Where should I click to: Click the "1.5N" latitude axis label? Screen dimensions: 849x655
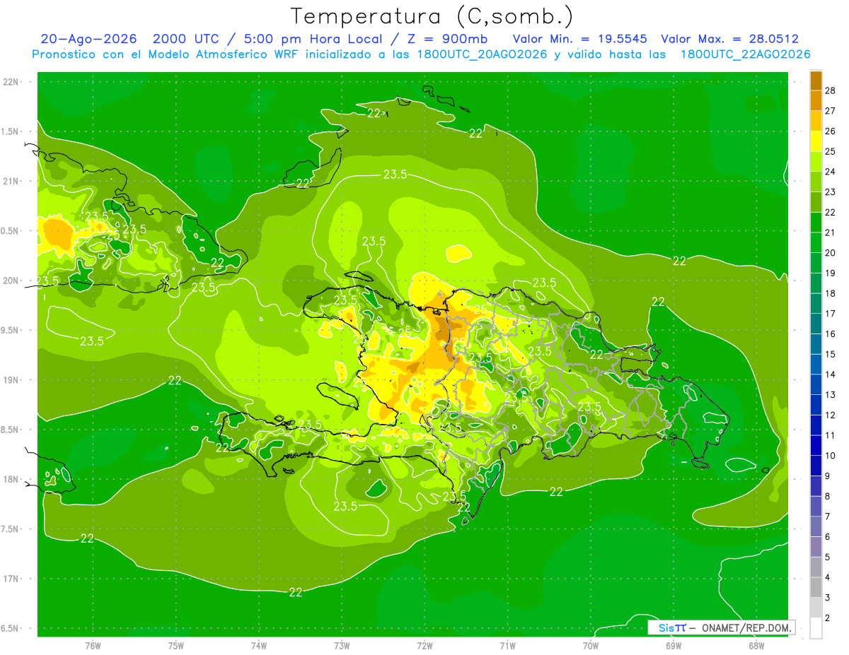10,131
